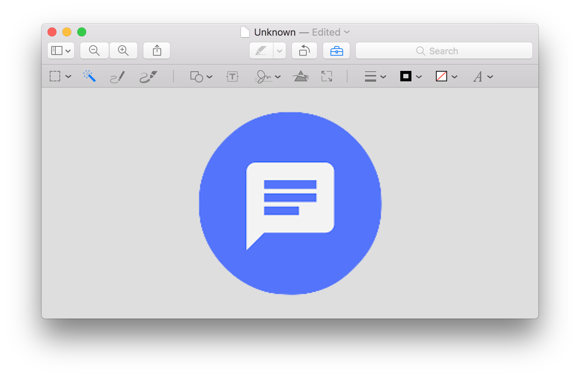
Task: Open the Shape Style line-thickness menu
Action: coord(375,76)
